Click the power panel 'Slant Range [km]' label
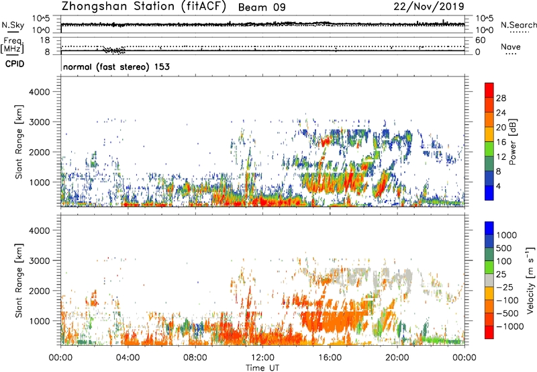The width and height of the screenshot is (537, 372). point(19,142)
